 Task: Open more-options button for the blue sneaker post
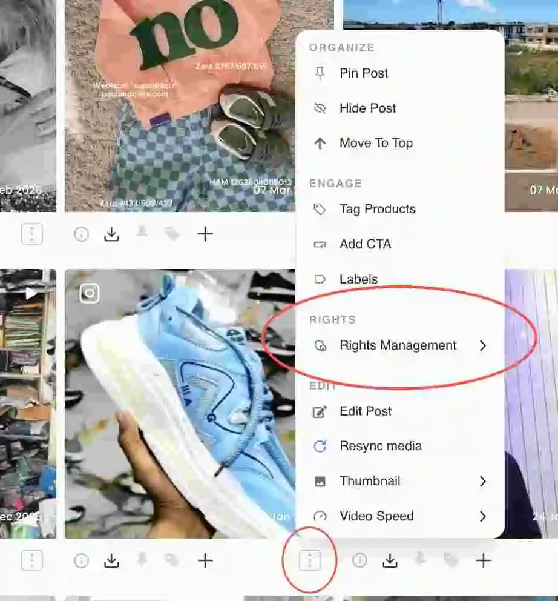tap(310, 561)
